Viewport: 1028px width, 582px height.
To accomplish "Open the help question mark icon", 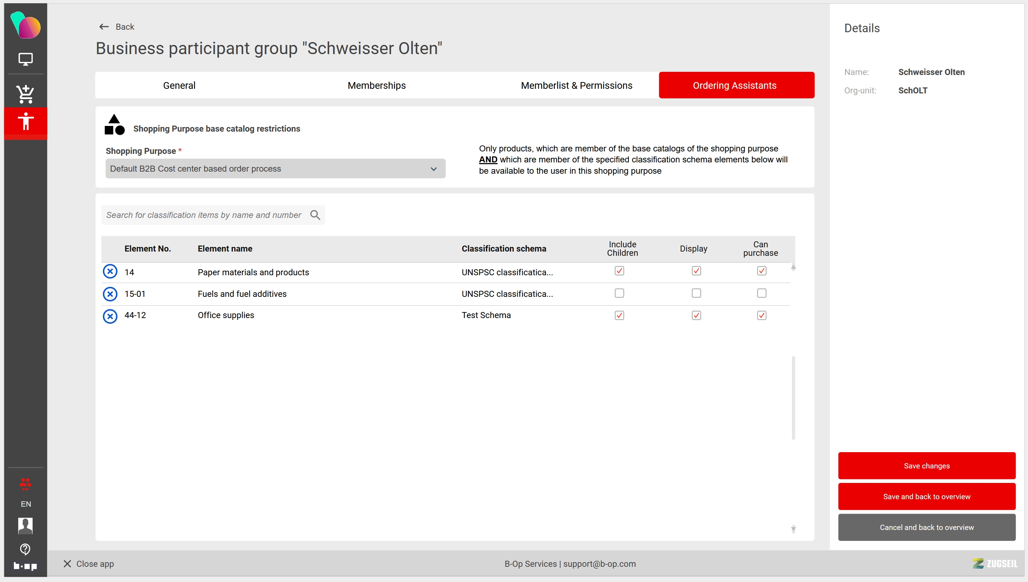I will 25,549.
